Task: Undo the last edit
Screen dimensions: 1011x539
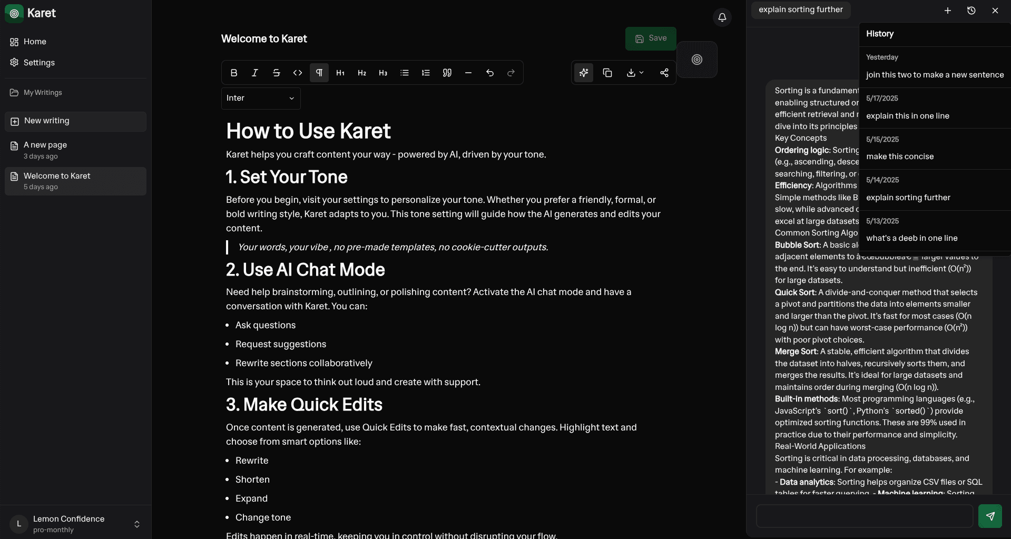Action: (490, 73)
